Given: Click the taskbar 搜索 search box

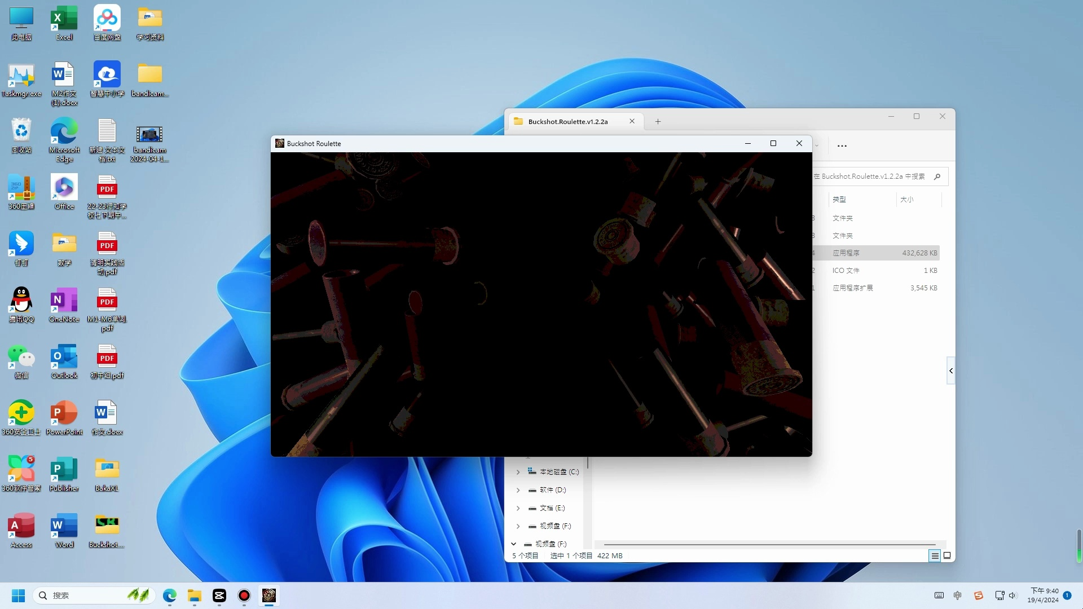Looking at the screenshot, I should 94,595.
